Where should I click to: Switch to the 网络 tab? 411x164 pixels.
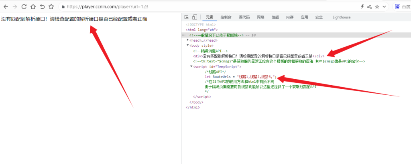pos(260,17)
